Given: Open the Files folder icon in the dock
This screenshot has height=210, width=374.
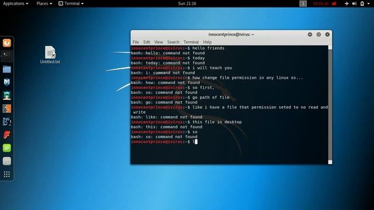Looking at the screenshot, I should coord(6,69).
